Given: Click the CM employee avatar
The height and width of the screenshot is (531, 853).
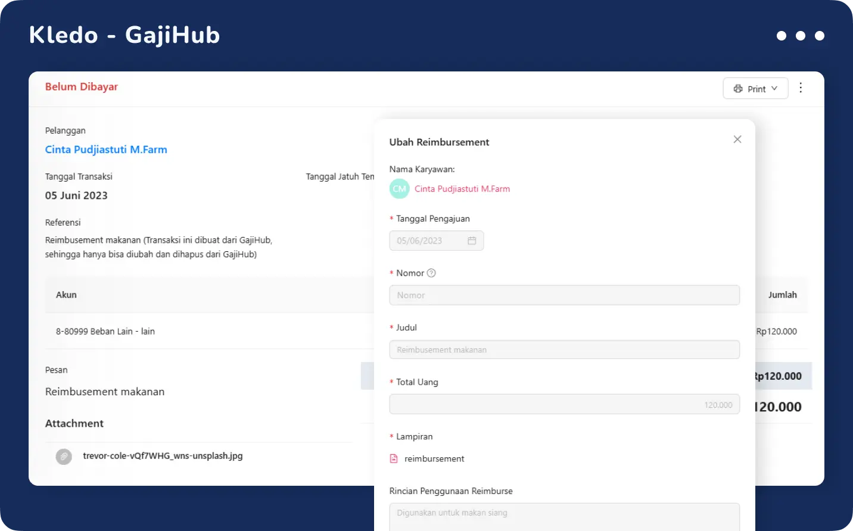Looking at the screenshot, I should 399,189.
